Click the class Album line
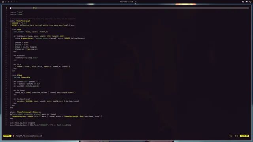Image resolution: width=253 pixels, height=142 pixels. (17, 75)
